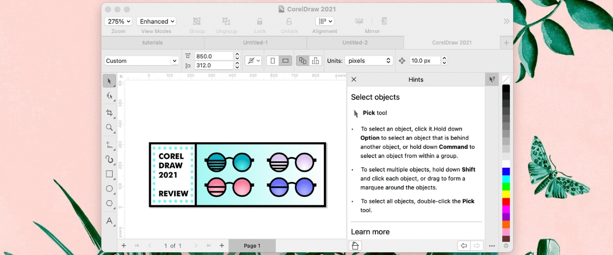The height and width of the screenshot is (255, 613).
Task: Select the Text tool
Action: 109,221
